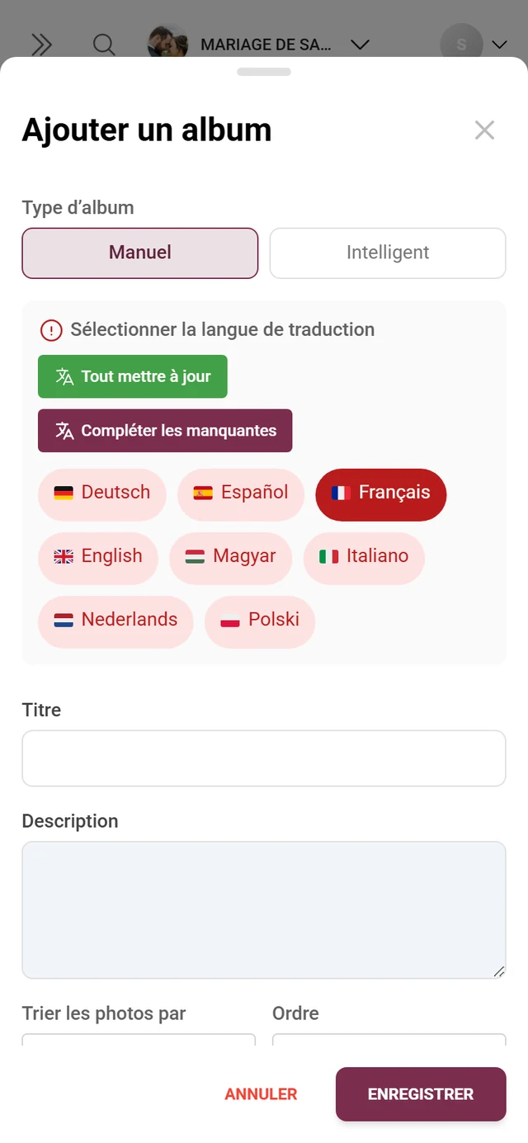Choose Español language chip

point(241,493)
